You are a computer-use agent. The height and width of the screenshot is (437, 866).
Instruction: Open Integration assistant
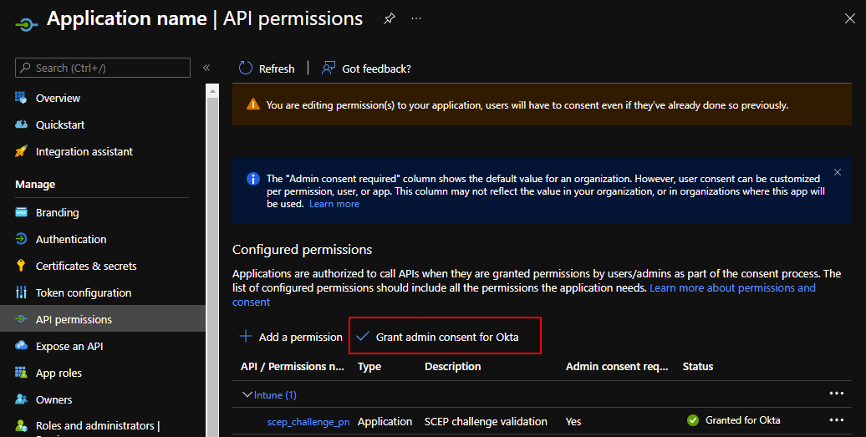click(84, 152)
